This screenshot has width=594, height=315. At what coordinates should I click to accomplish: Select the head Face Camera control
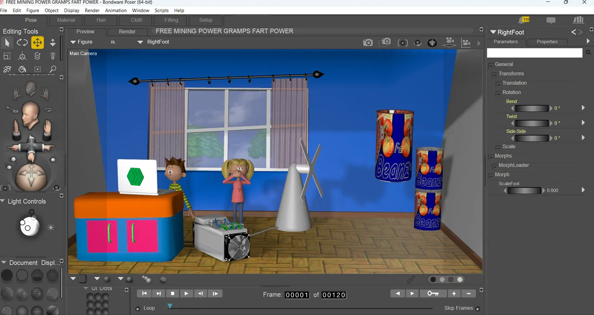(31, 89)
